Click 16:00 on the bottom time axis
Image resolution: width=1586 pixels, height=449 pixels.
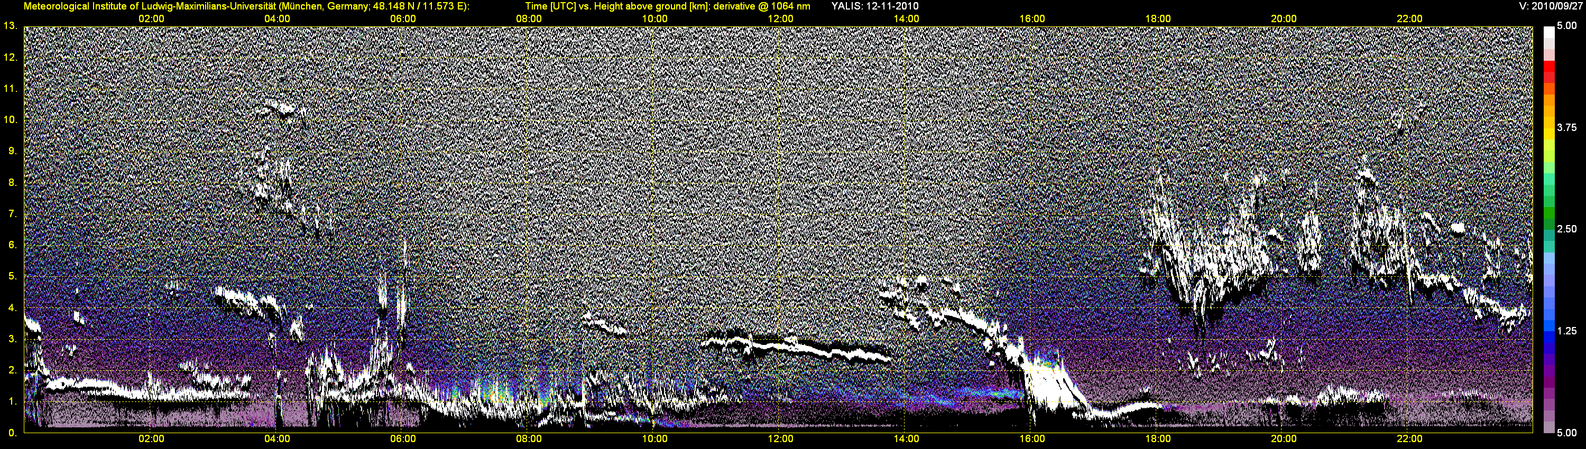coord(1032,438)
